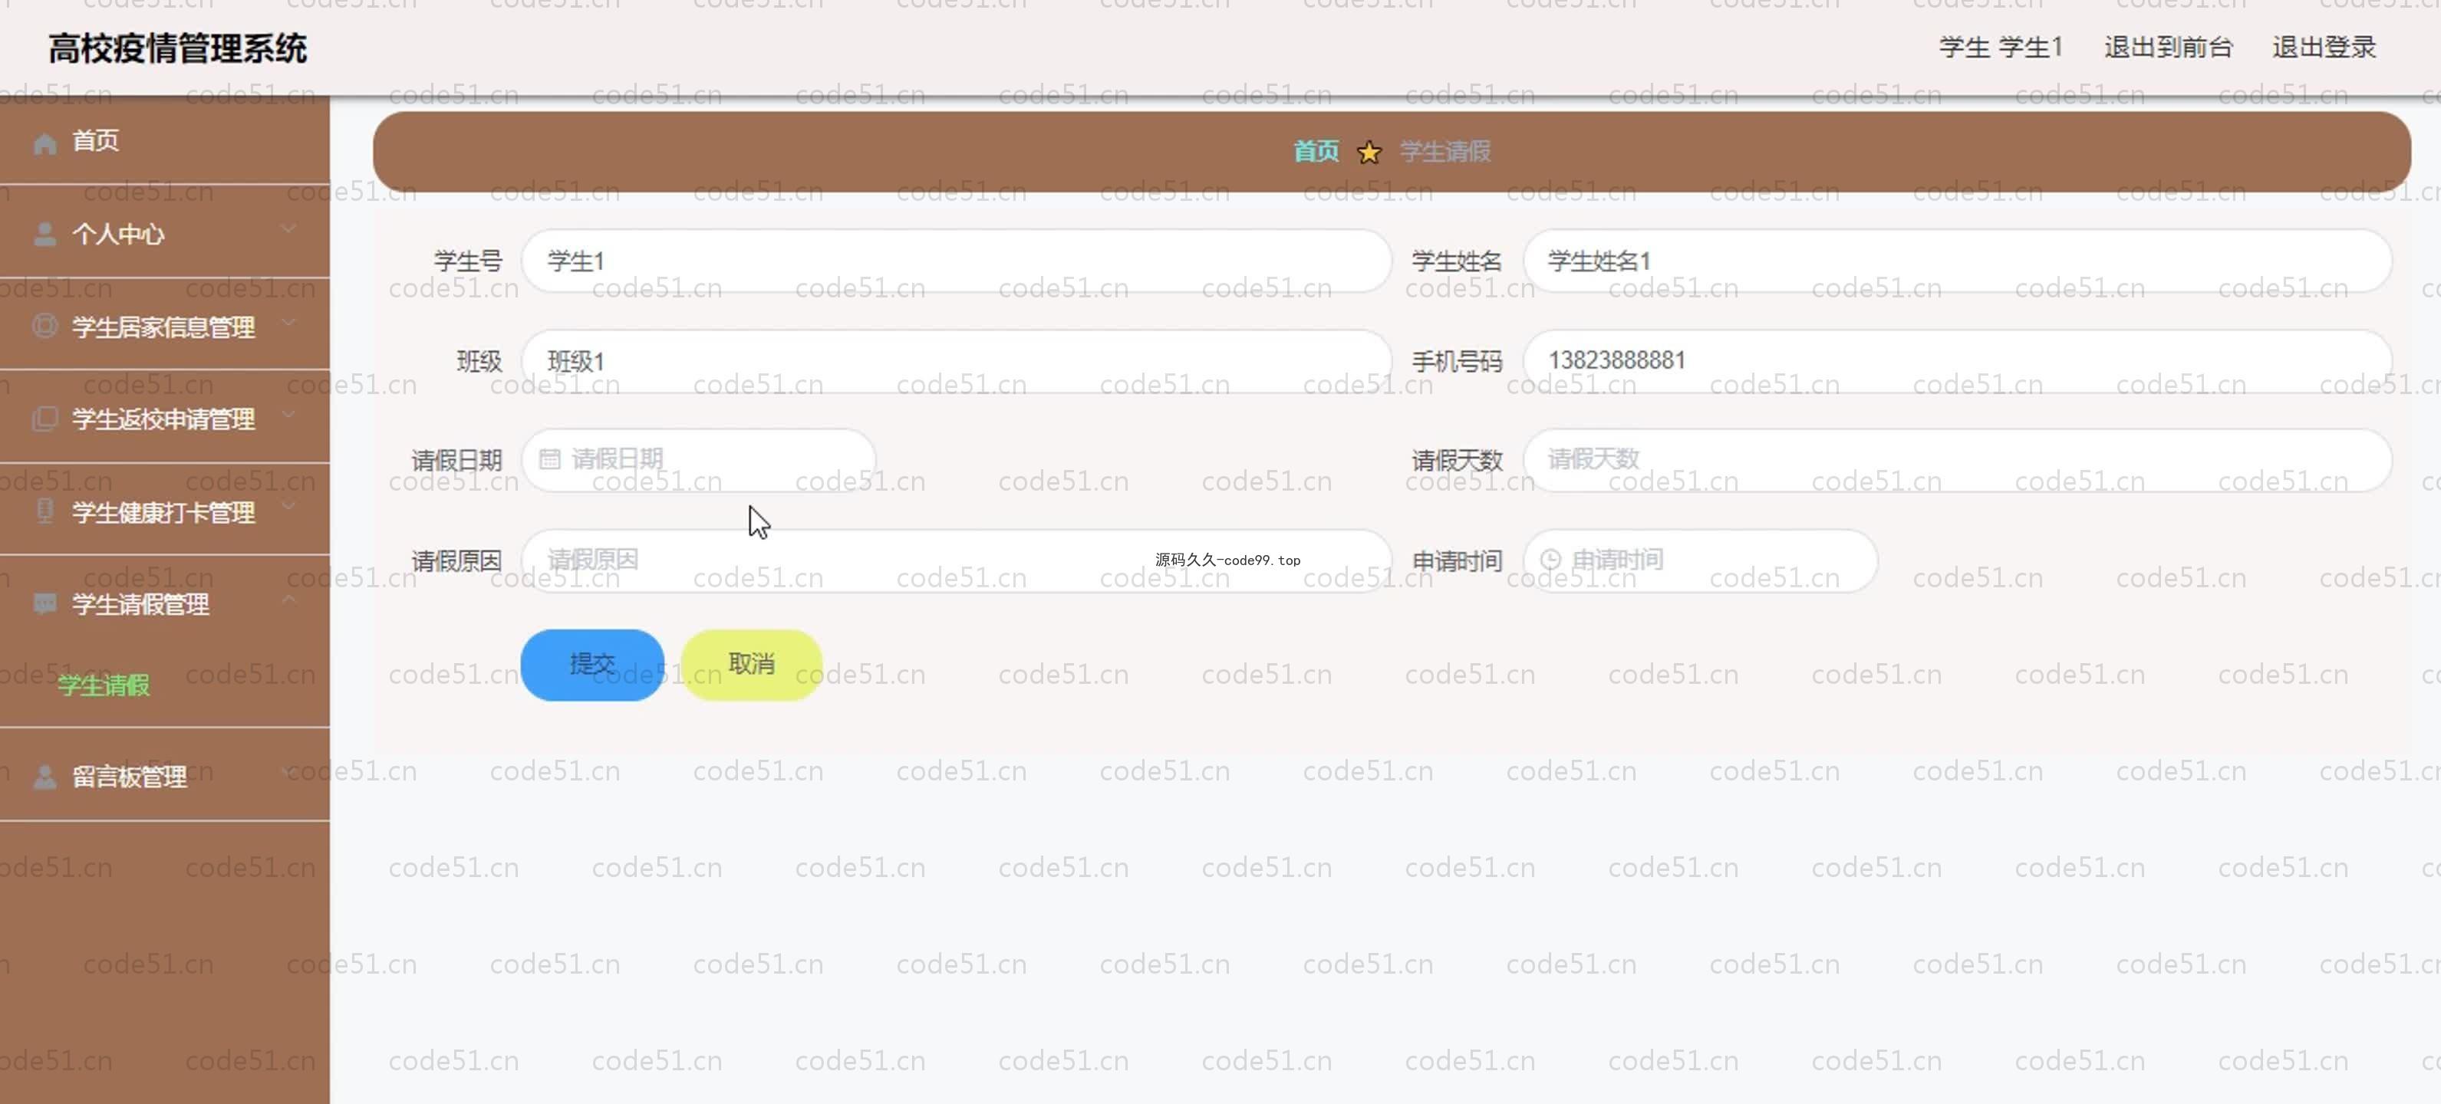
Task: Click the star icon in breadcrumb
Action: 1369,152
